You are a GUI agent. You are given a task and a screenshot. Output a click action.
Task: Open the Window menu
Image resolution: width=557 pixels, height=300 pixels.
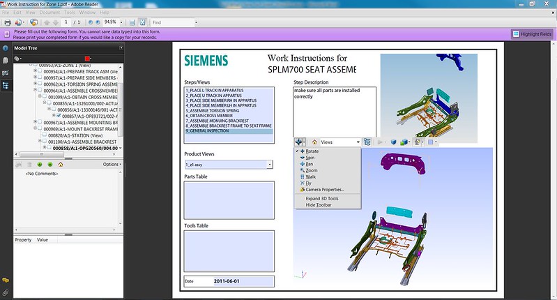(x=87, y=12)
